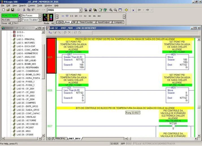The image size is (202, 146).
Task: Click the Copy toolbar icon
Action: (x=29, y=10)
